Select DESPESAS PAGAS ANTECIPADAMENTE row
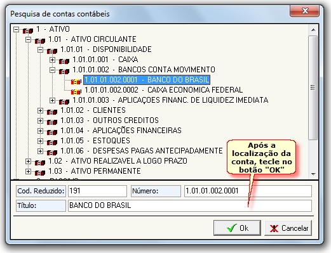 pos(142,151)
